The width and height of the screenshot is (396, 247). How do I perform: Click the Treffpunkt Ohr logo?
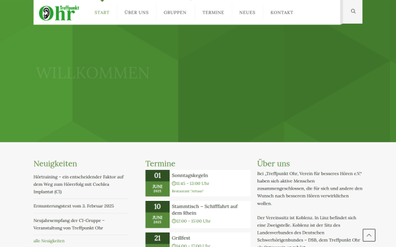[x=59, y=13]
